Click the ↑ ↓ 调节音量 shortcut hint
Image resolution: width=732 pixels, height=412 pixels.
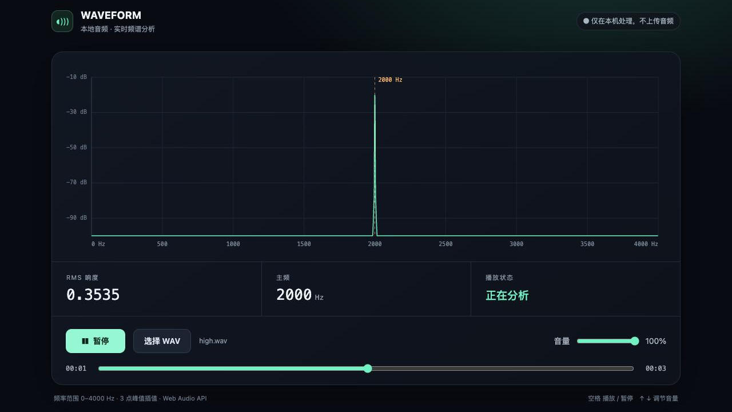659,398
